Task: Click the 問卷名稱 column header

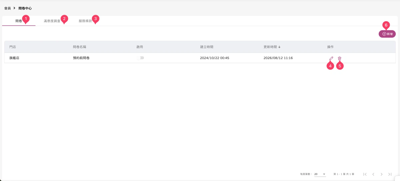Action: (x=80, y=47)
